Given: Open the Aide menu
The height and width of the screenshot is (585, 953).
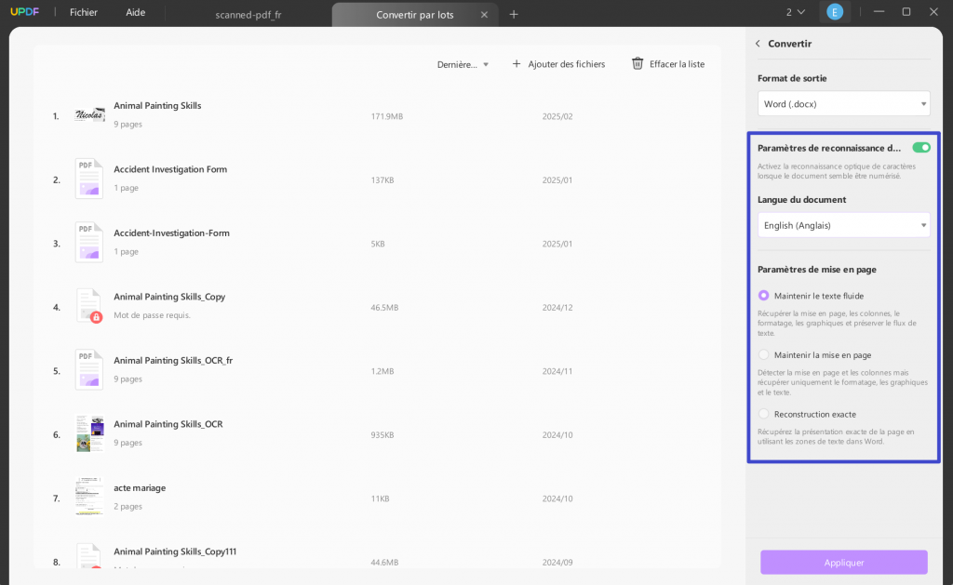Looking at the screenshot, I should (136, 12).
